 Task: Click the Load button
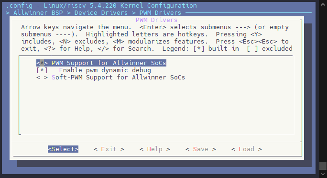[247, 149]
